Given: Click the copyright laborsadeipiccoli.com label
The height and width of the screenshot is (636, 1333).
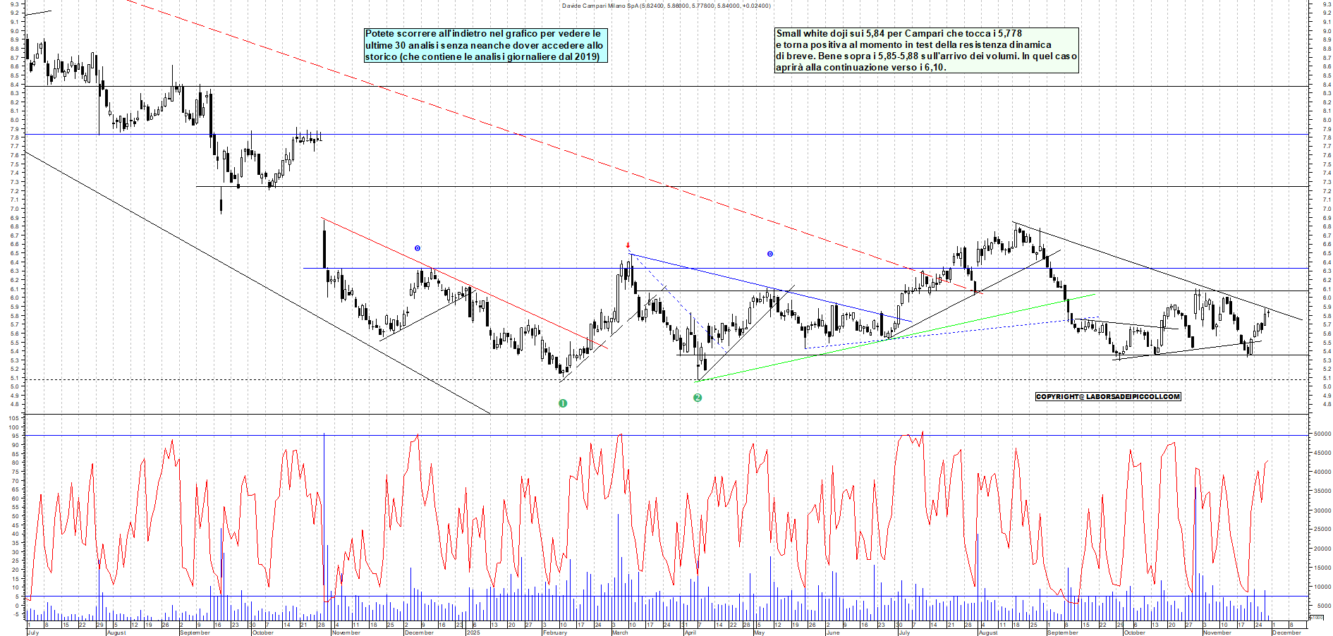Looking at the screenshot, I should (x=1107, y=397).
